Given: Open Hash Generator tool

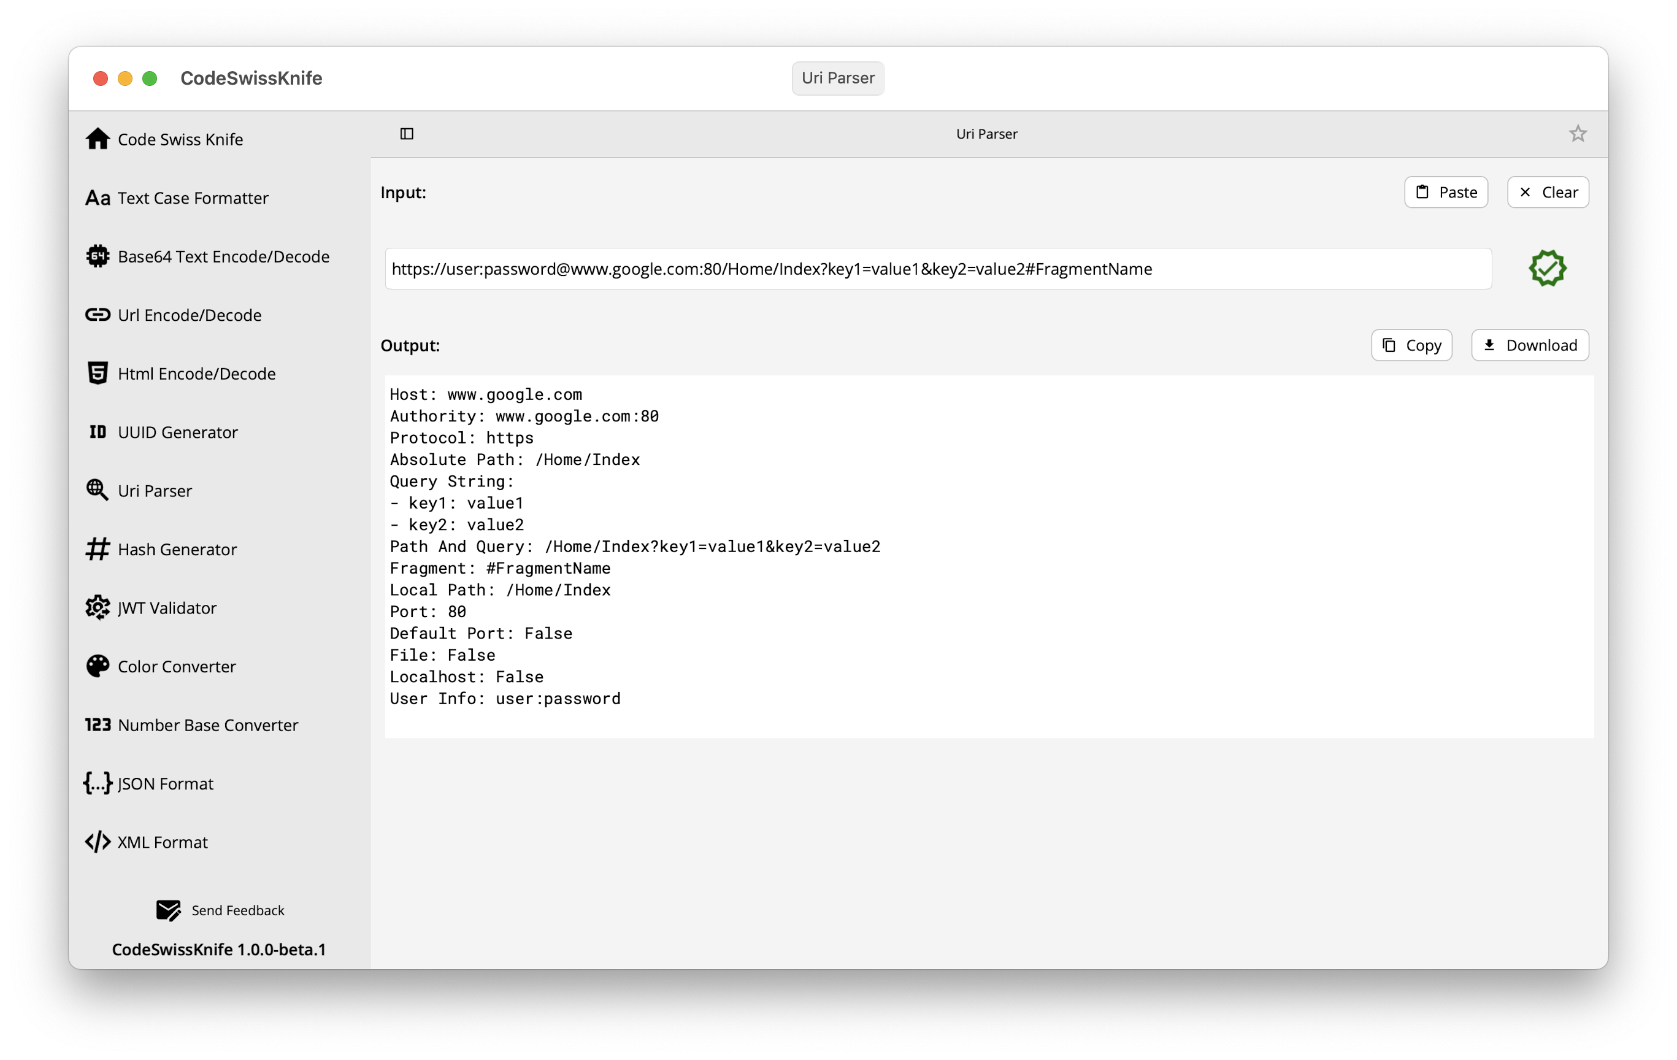Looking at the screenshot, I should point(177,549).
